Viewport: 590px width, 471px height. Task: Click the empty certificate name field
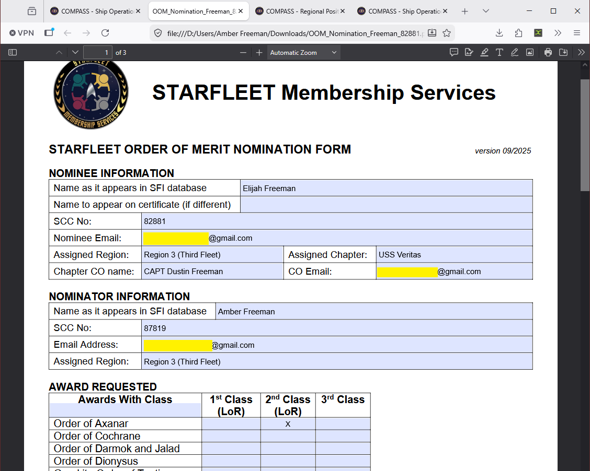(x=387, y=205)
